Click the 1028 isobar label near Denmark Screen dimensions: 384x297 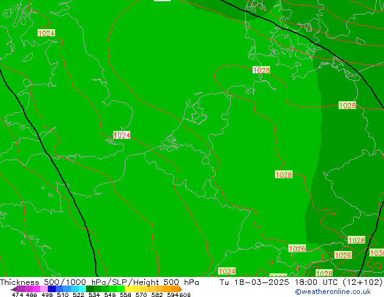tap(262, 70)
